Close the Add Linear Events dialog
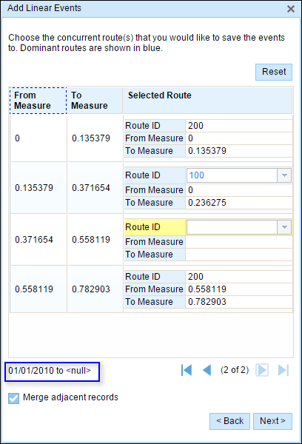The height and width of the screenshot is (444, 302). click(x=291, y=9)
